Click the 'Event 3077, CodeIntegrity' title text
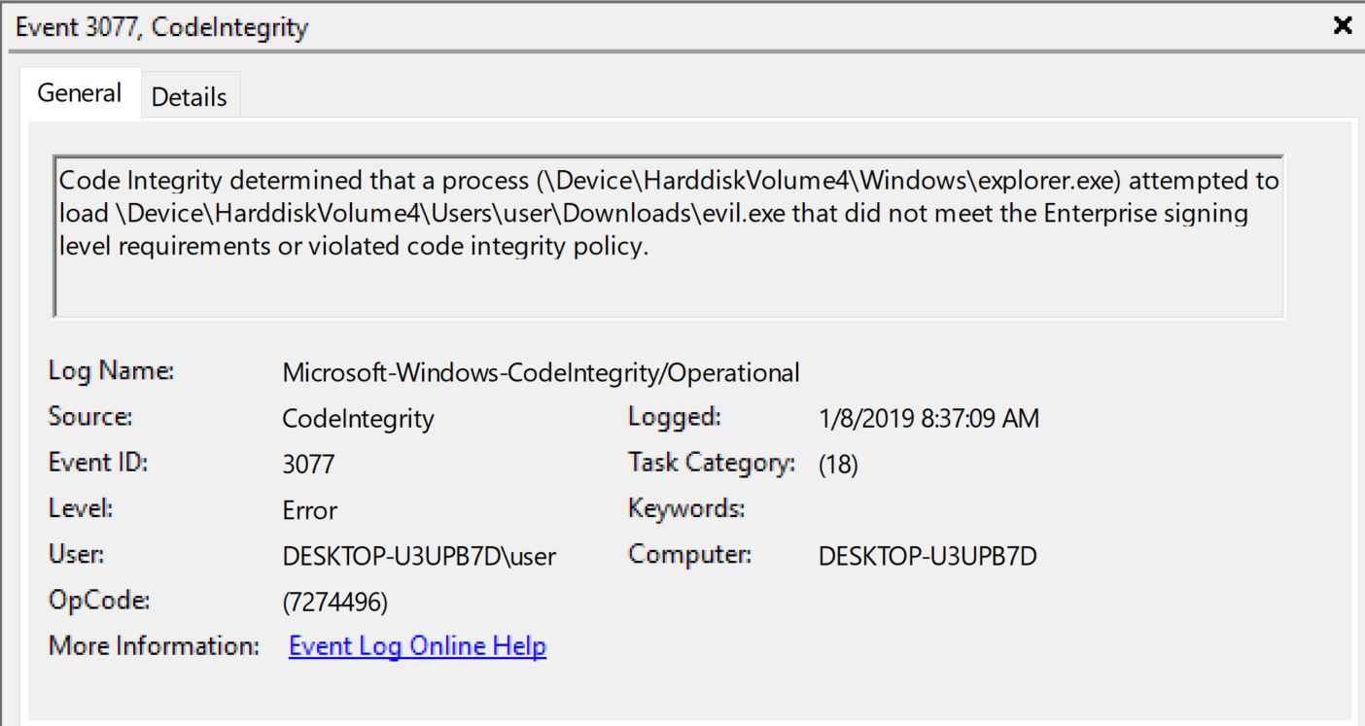 161,27
